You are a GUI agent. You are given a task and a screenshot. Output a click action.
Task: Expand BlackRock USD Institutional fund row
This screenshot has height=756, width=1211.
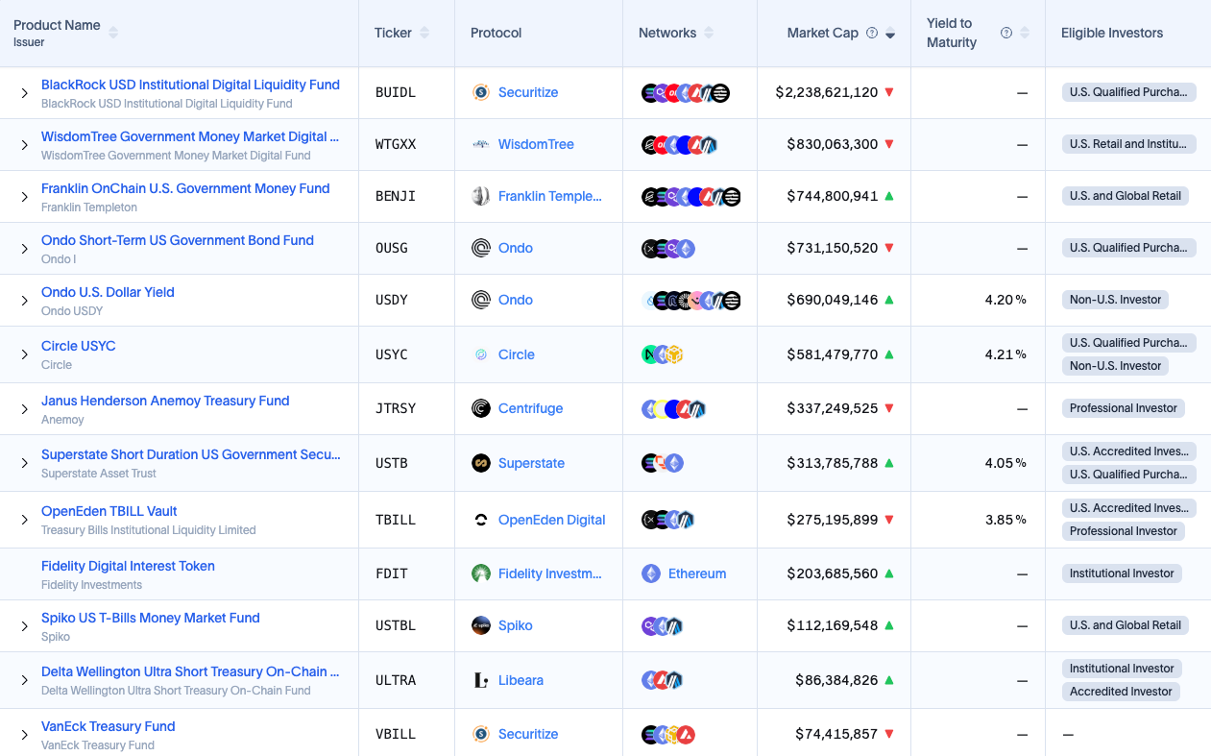[x=25, y=93]
